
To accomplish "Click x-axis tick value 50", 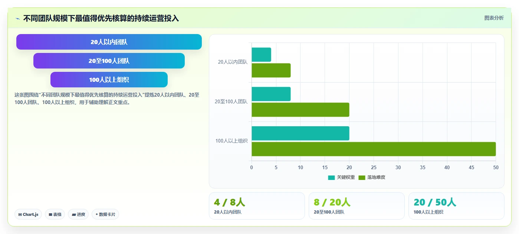I will tap(496, 167).
